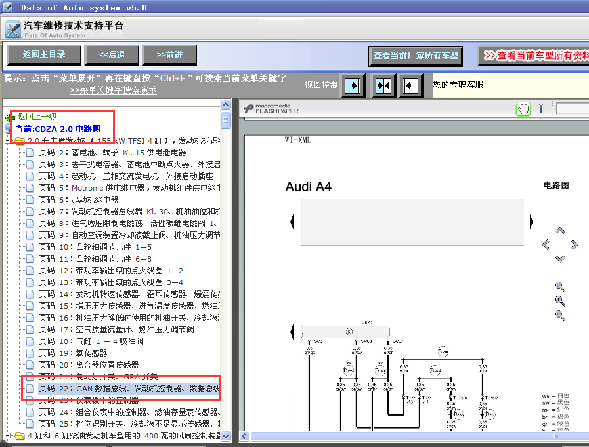Open 页码 11: 凸轮轴调节元件 6-8
589x447 pixels.
[x=95, y=259]
